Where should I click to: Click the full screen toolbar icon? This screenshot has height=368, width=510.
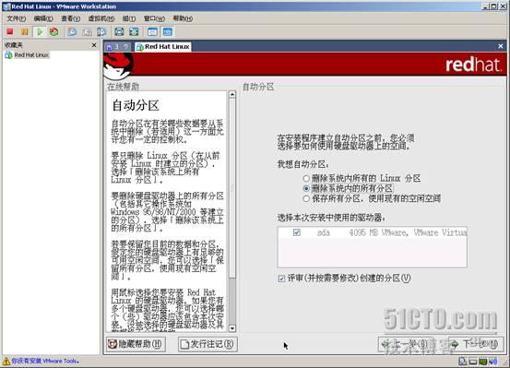119,32
